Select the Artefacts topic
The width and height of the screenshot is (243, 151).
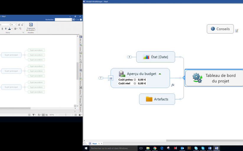pyautogui.click(x=157, y=99)
